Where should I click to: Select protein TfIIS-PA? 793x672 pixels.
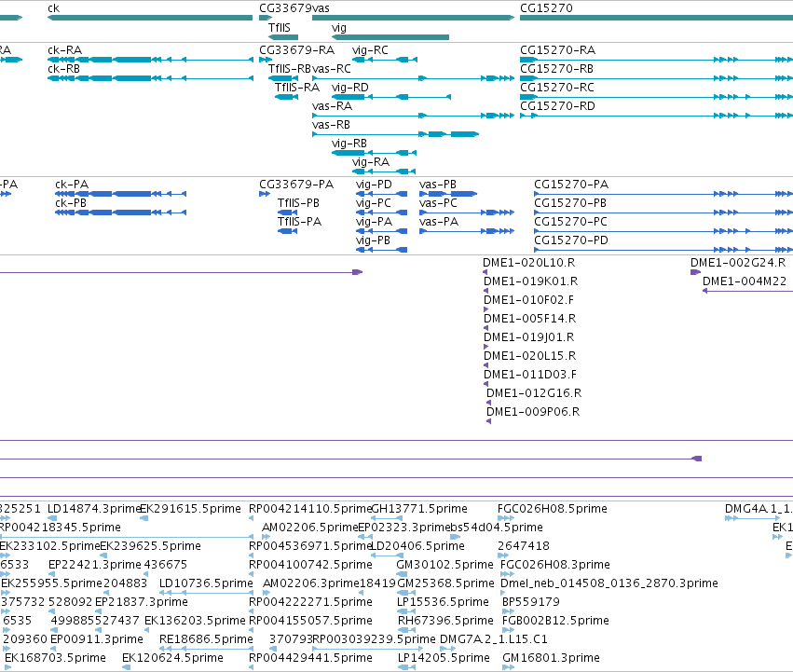tap(288, 231)
